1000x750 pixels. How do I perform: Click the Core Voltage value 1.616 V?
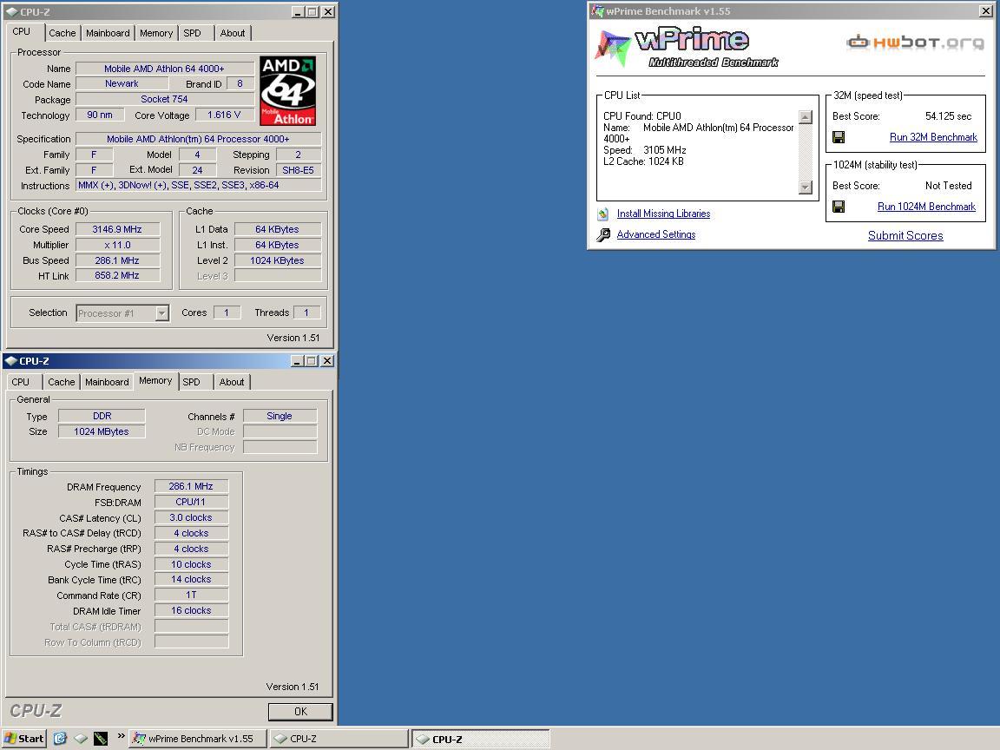pyautogui.click(x=224, y=115)
